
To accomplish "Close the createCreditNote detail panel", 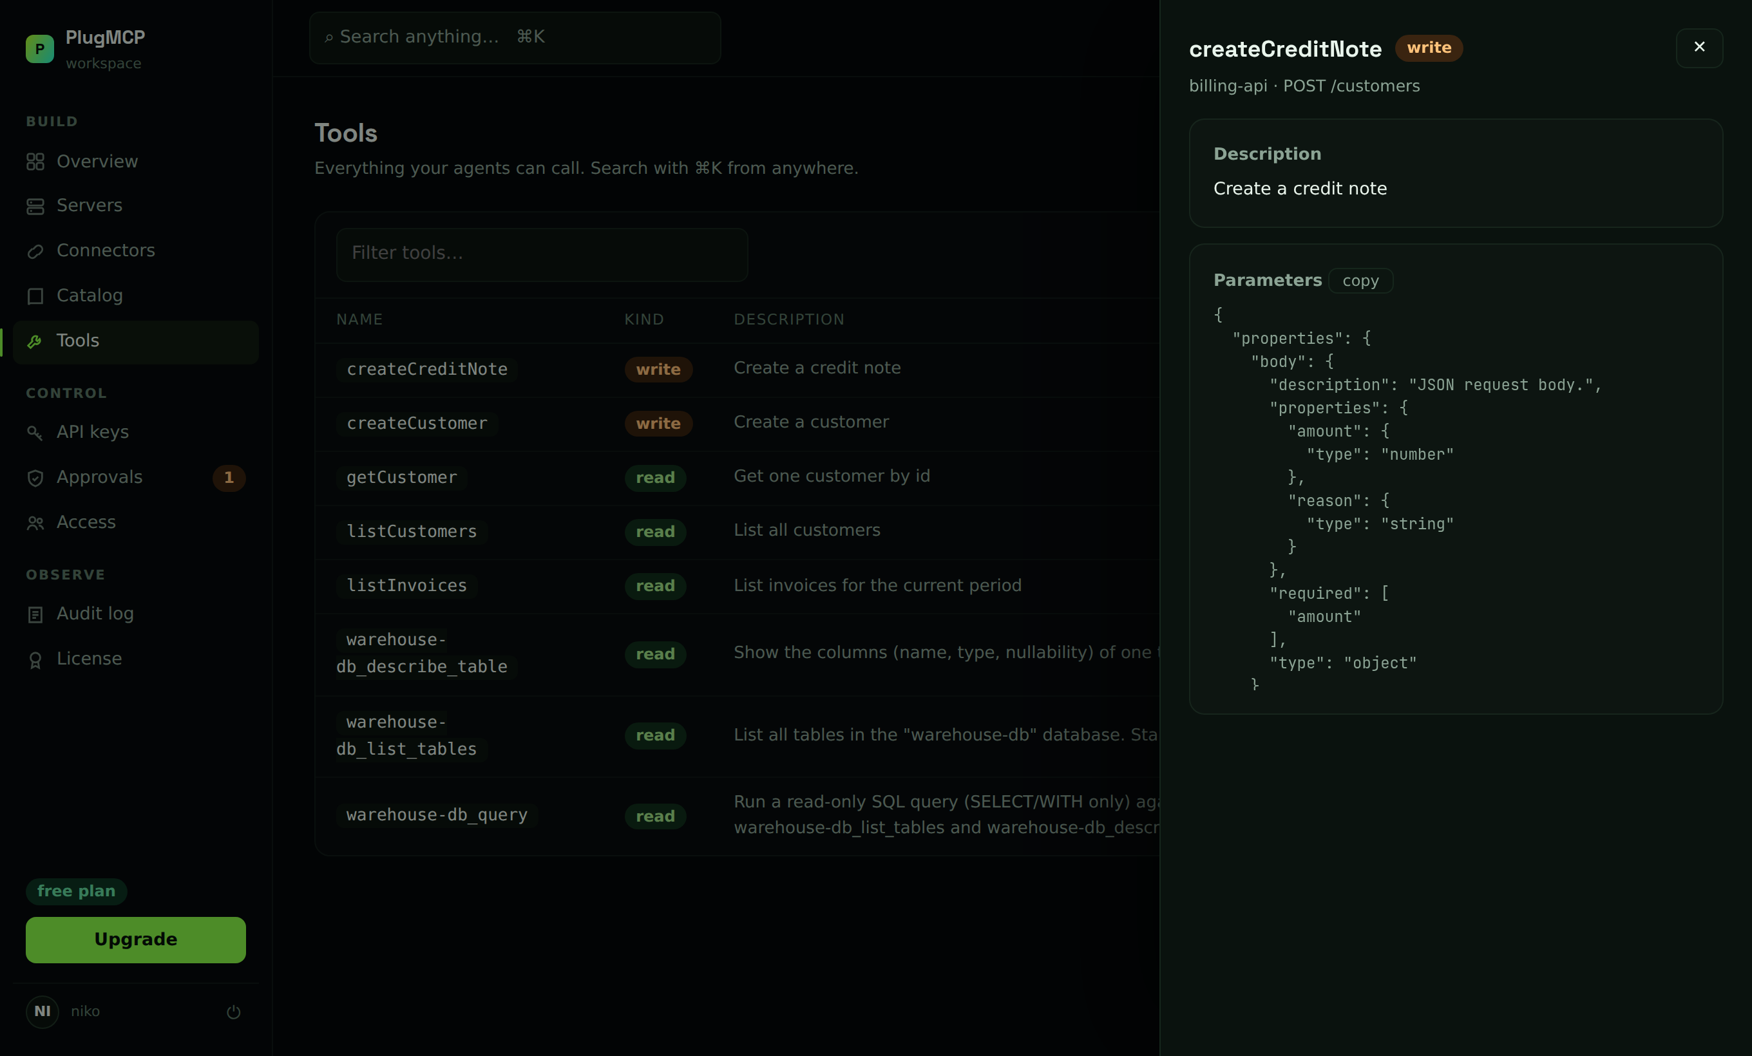I will click(1699, 47).
